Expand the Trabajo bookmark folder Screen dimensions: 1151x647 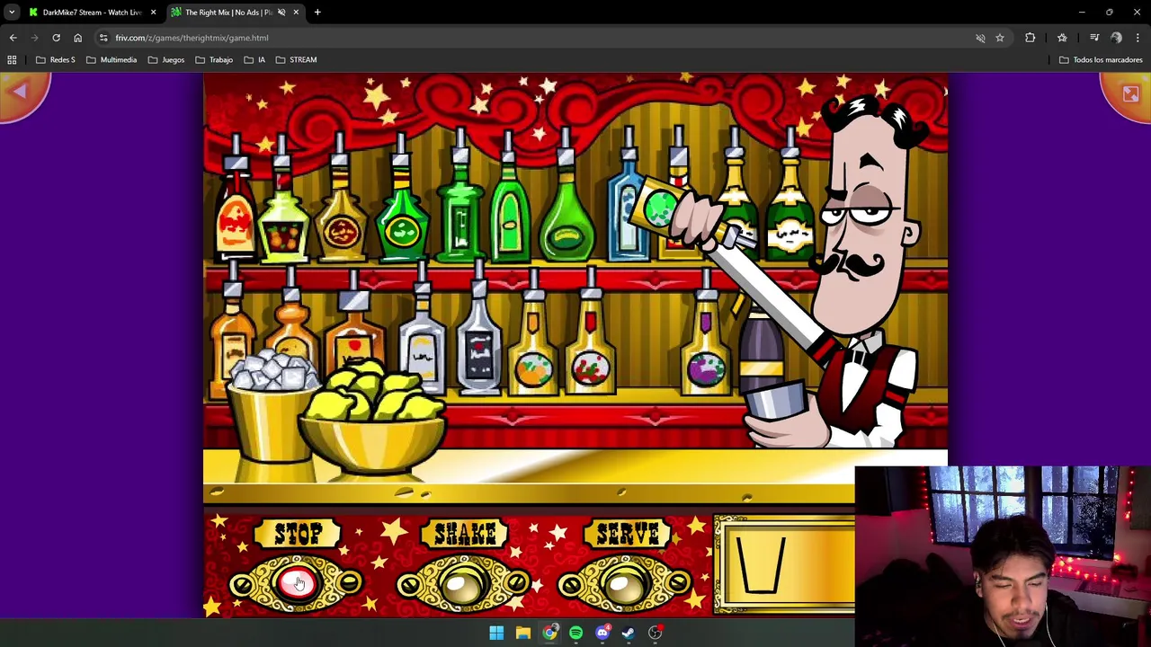click(x=214, y=59)
